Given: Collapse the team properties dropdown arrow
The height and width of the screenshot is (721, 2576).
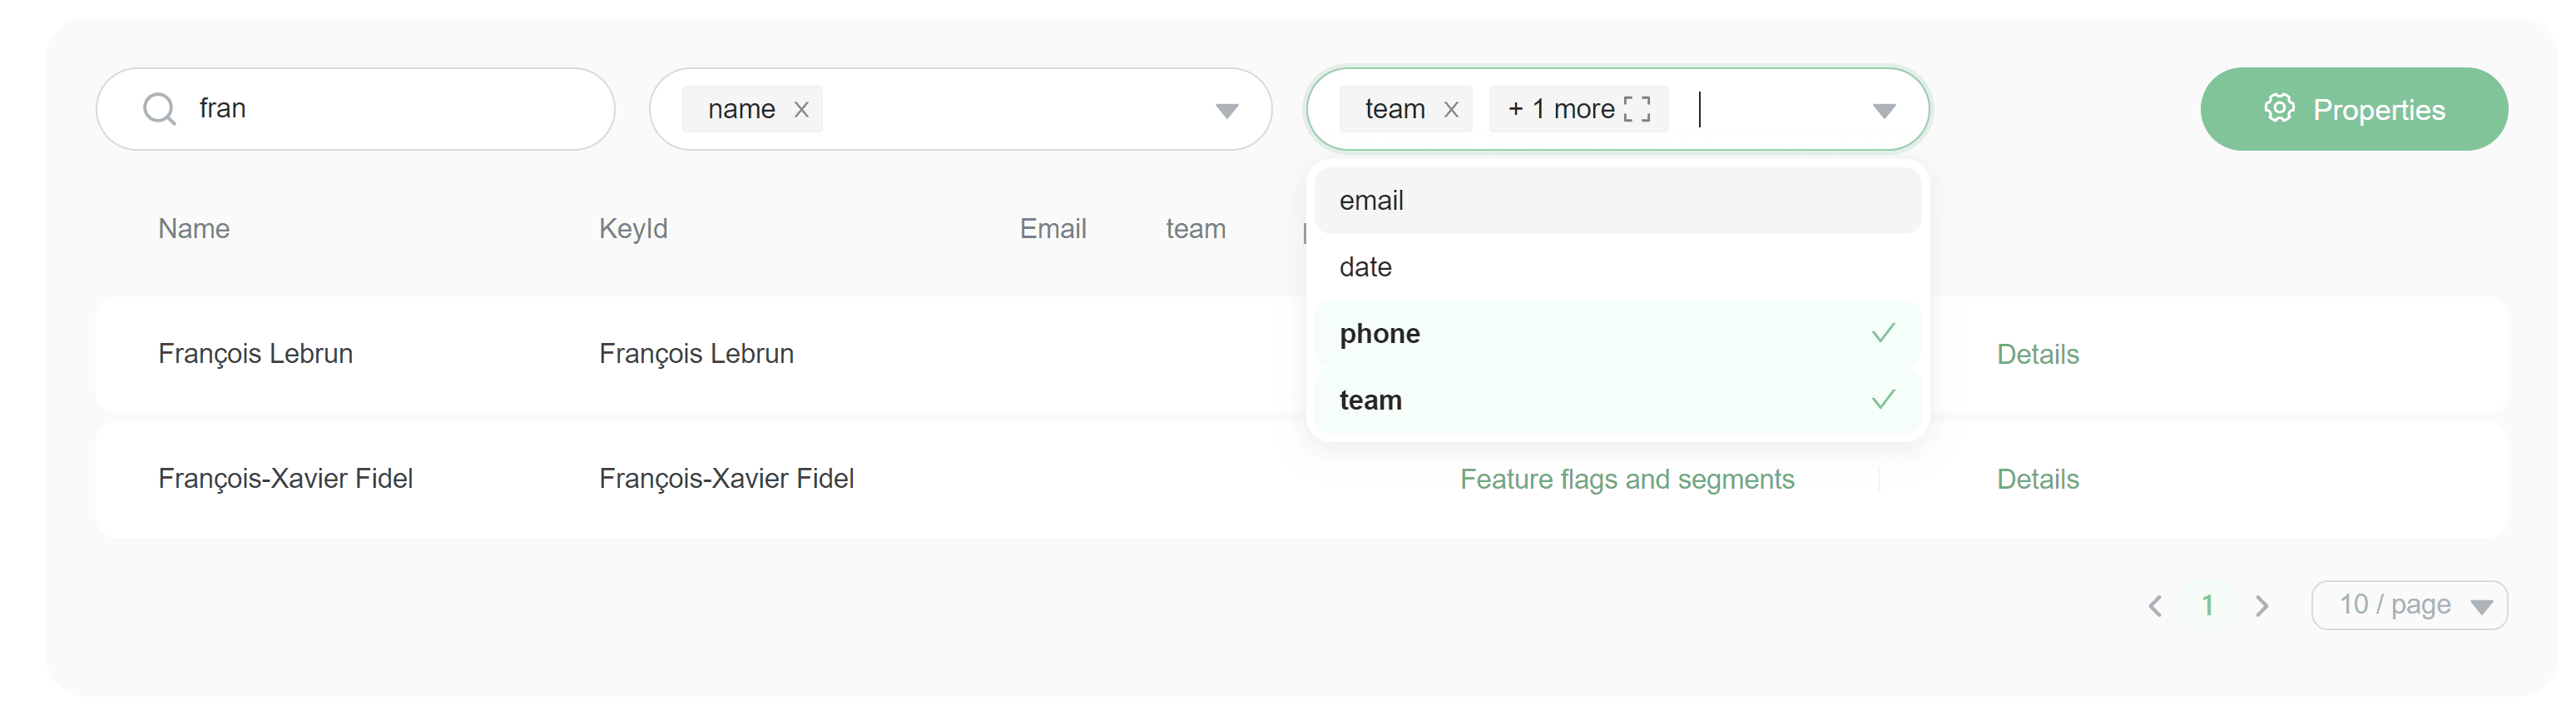Looking at the screenshot, I should click(1883, 111).
